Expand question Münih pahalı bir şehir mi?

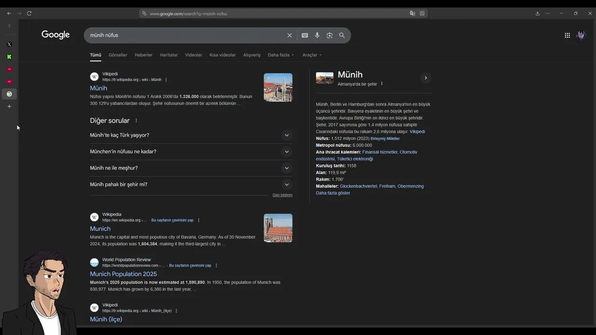(x=191, y=184)
